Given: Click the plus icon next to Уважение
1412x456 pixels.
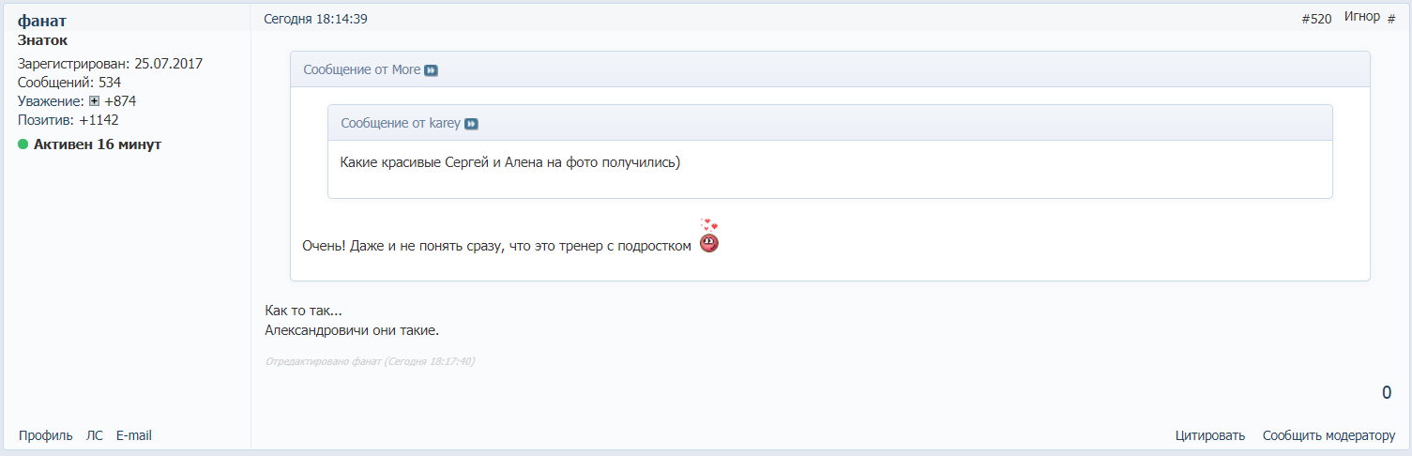Looking at the screenshot, I should point(94,101).
